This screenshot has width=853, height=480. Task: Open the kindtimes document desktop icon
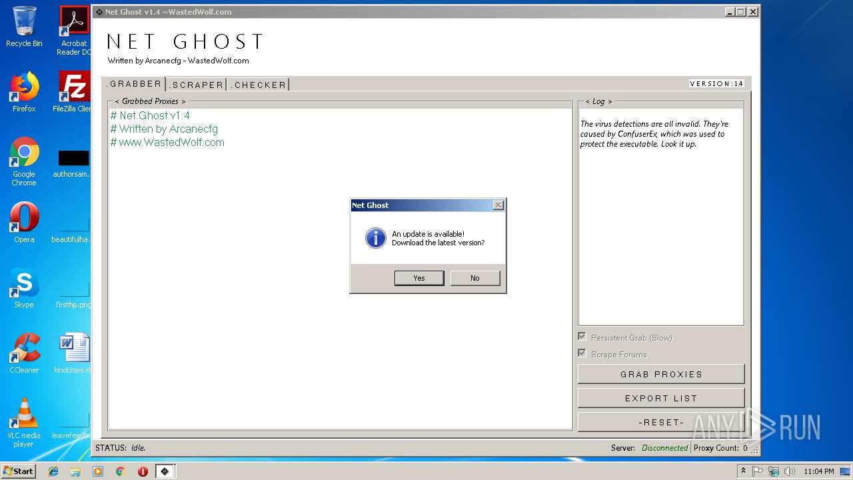[74, 353]
